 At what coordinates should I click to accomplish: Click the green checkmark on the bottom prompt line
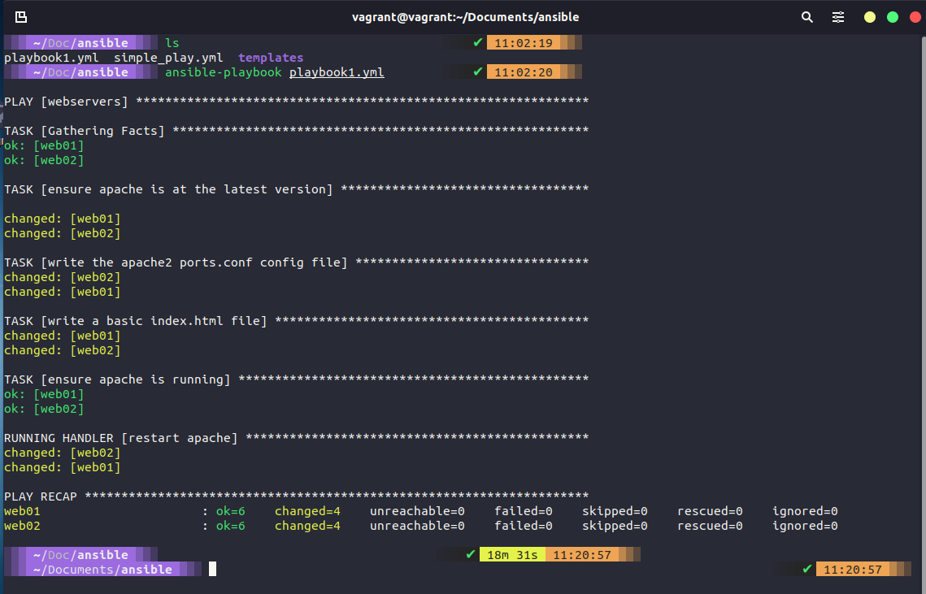(469, 553)
